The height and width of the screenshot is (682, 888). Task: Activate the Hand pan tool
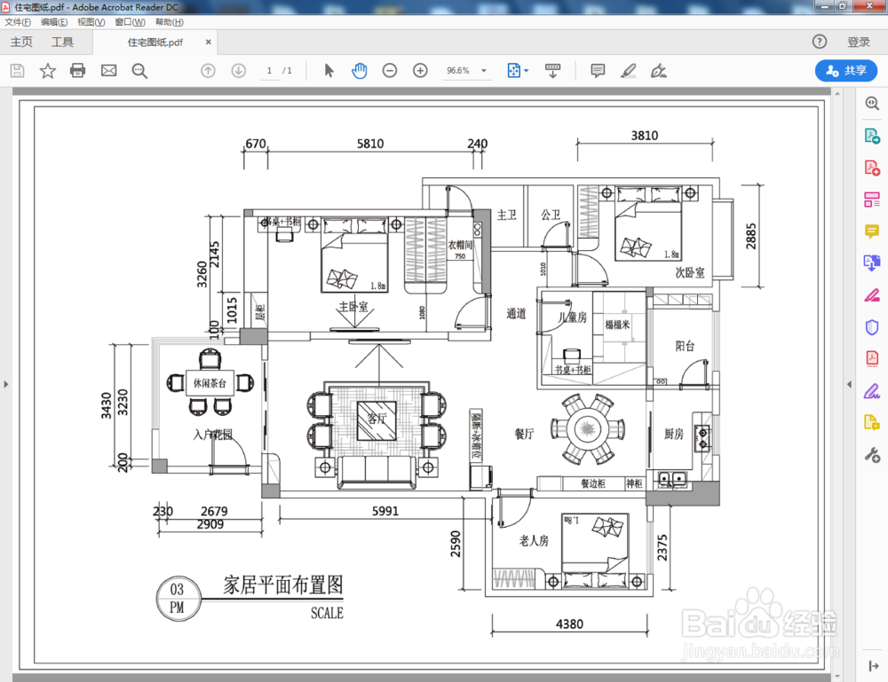360,71
